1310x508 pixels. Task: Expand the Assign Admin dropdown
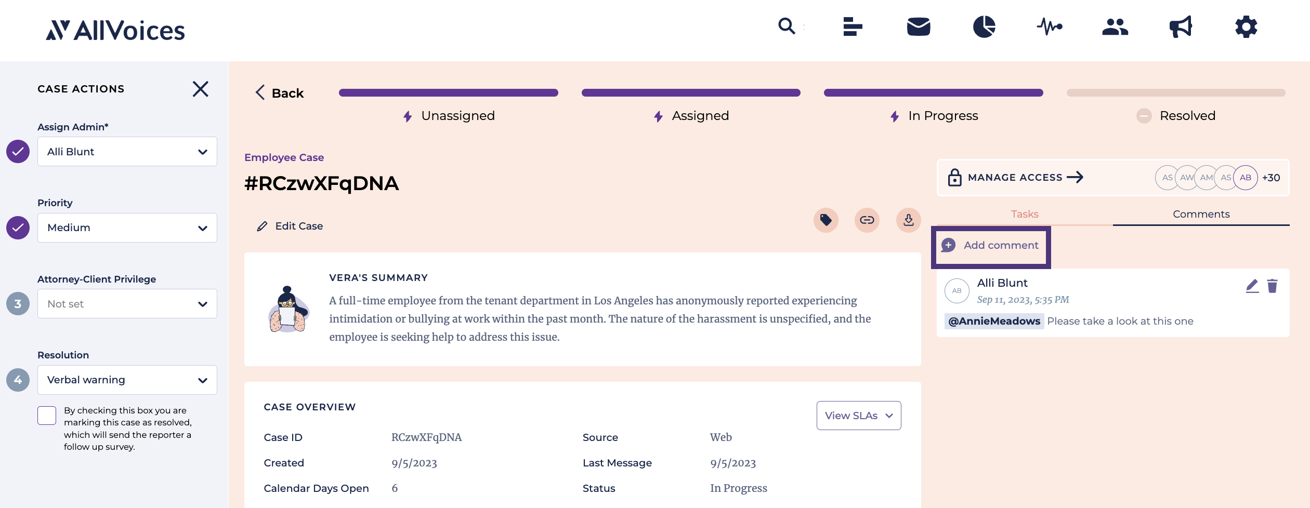127,152
